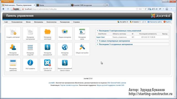
Task: Open Менеджер категорий folder icon
Action: pos(48,34)
